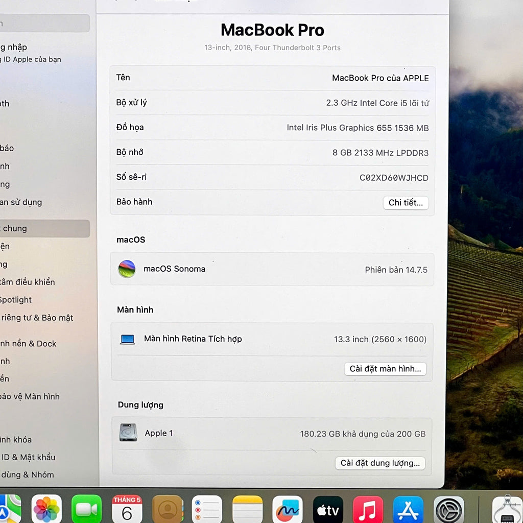Select Spotlight in the settings sidebar
Image resolution: width=523 pixels, height=523 pixels.
[x=16, y=300]
